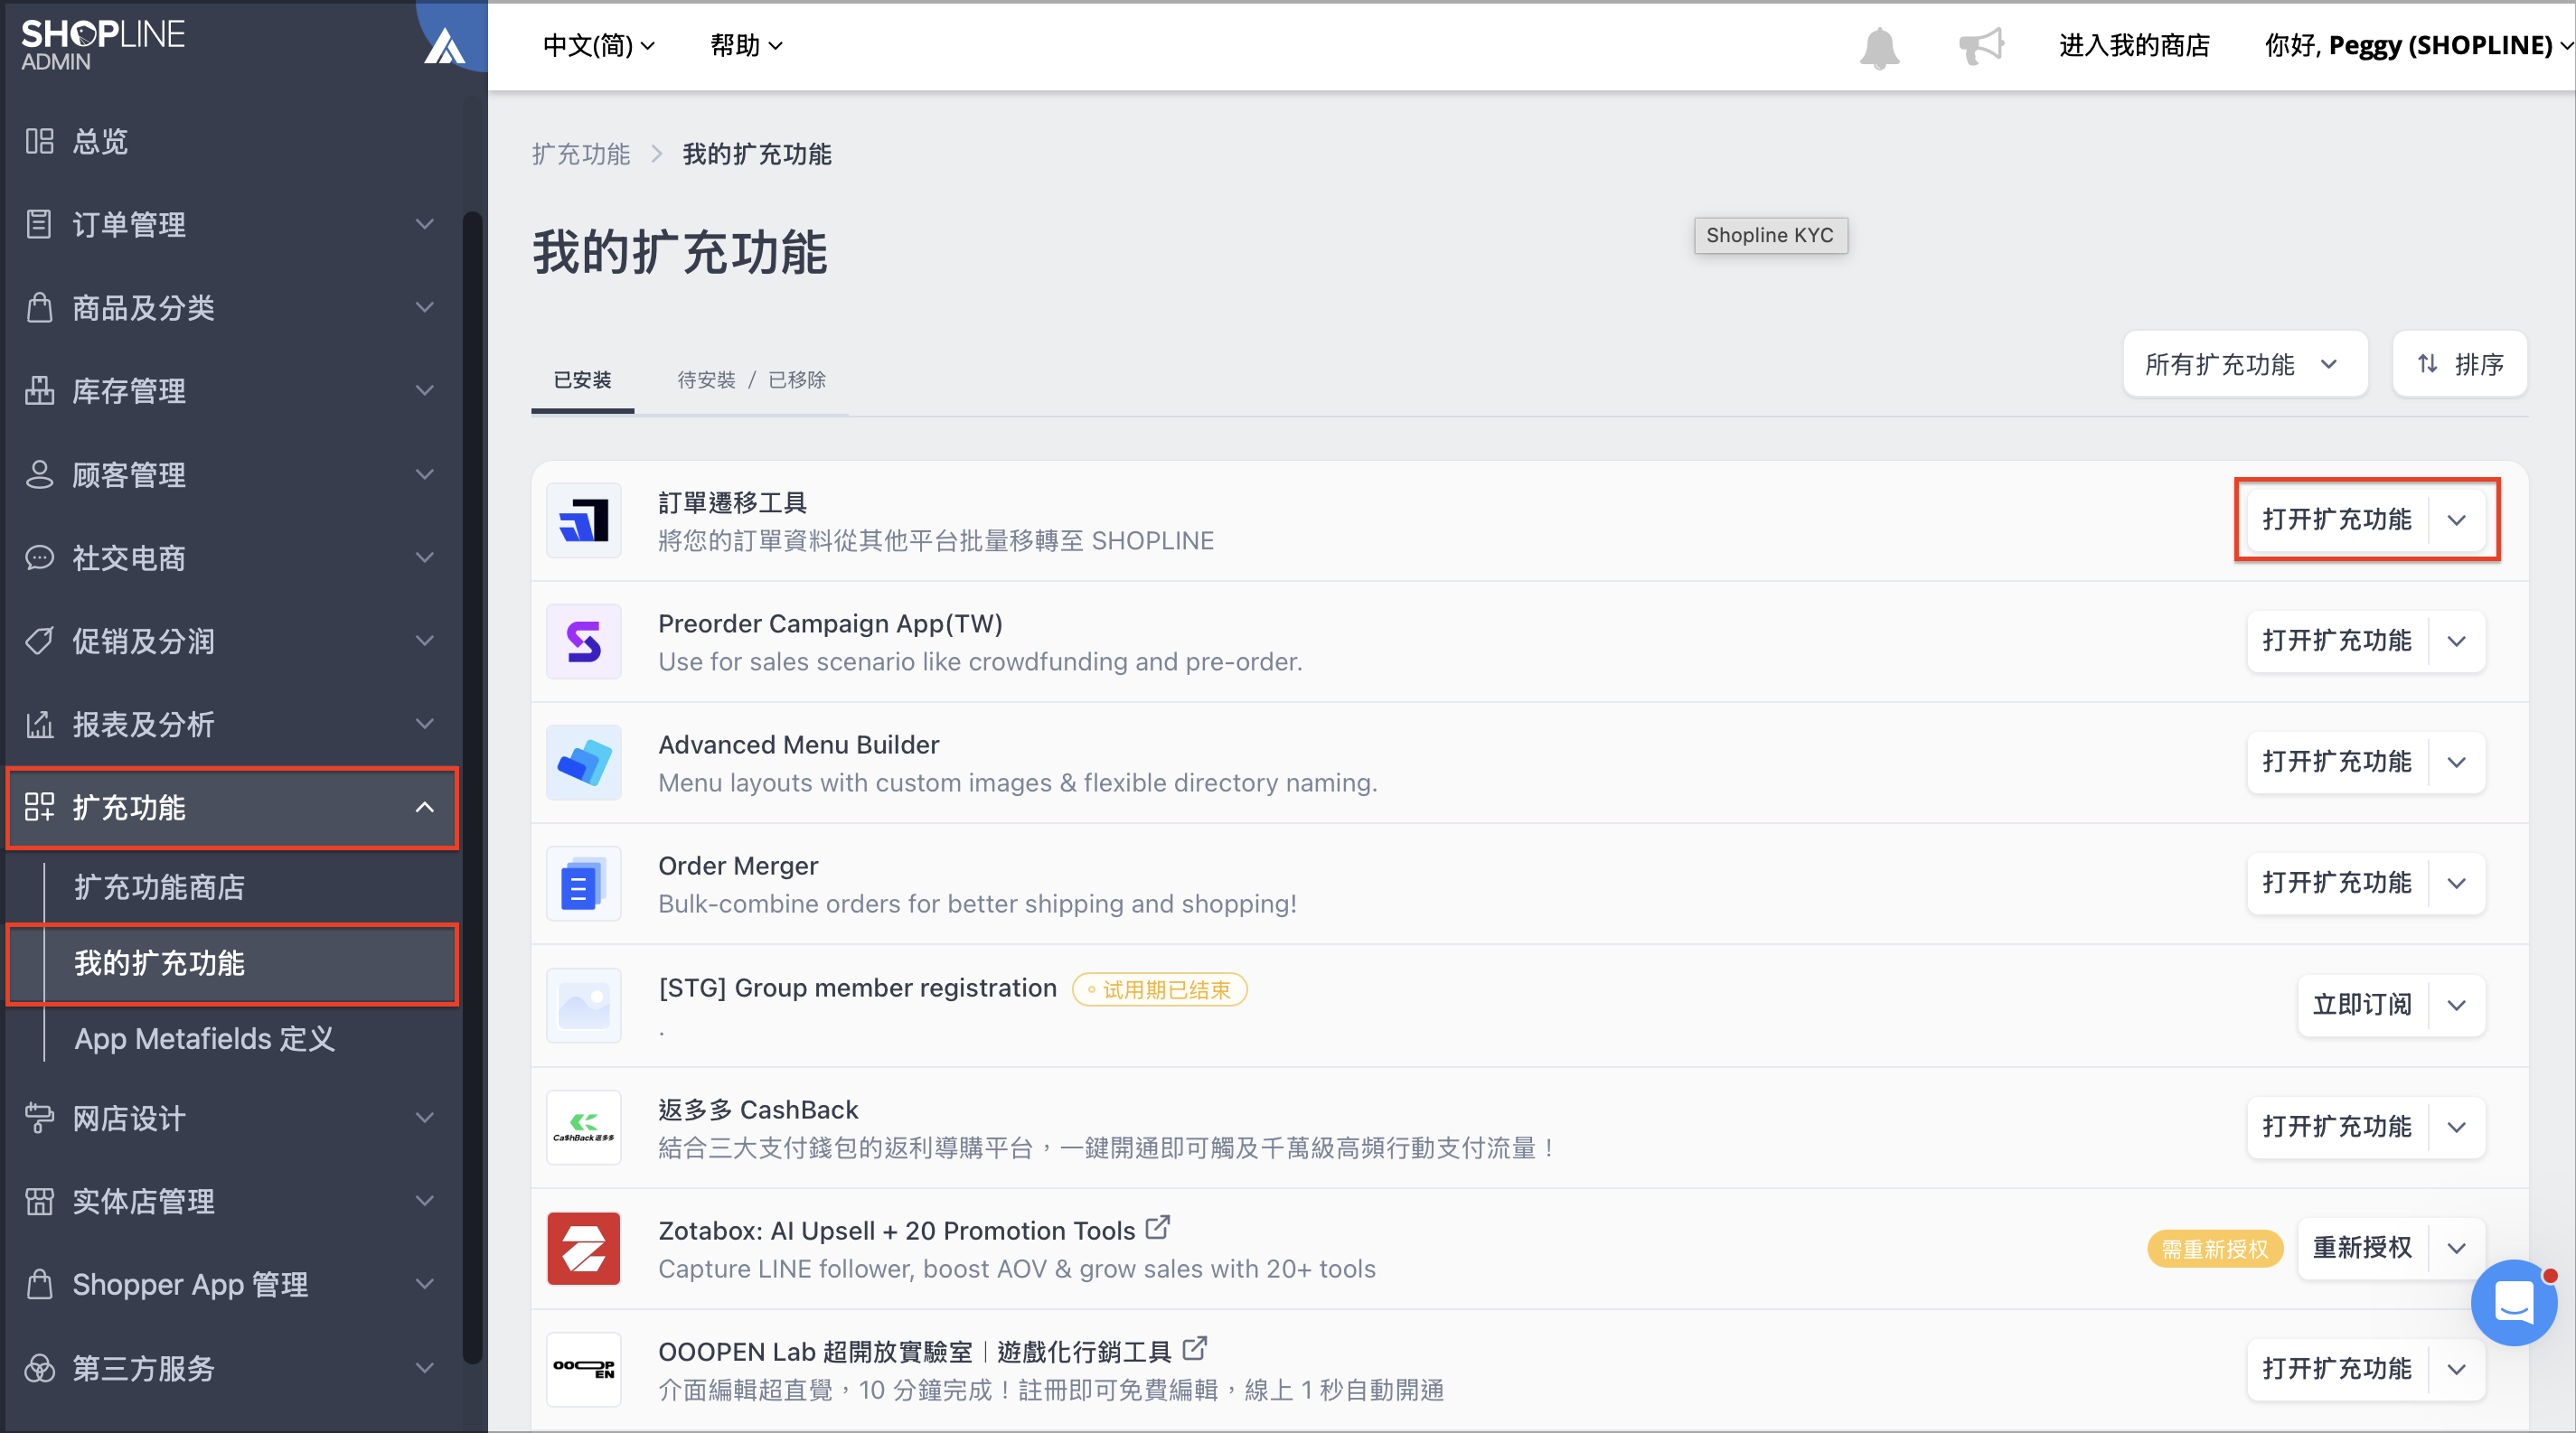The image size is (2576, 1433).
Task: Expand 订单管理 sidebar menu
Action: click(x=232, y=224)
